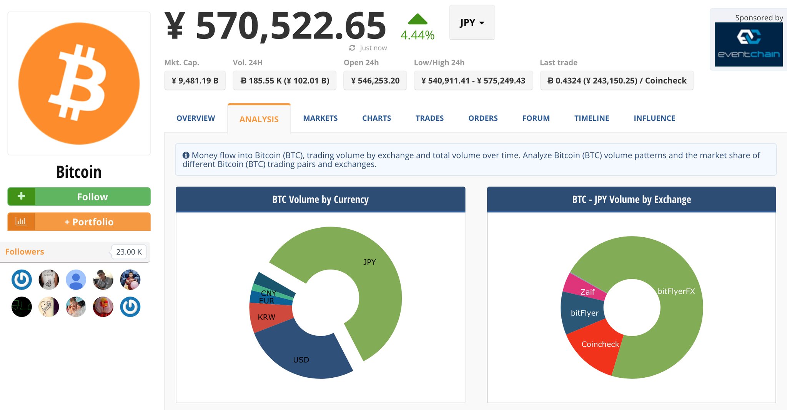The height and width of the screenshot is (410, 787).
Task: Go to the Forum tab
Action: coord(536,118)
